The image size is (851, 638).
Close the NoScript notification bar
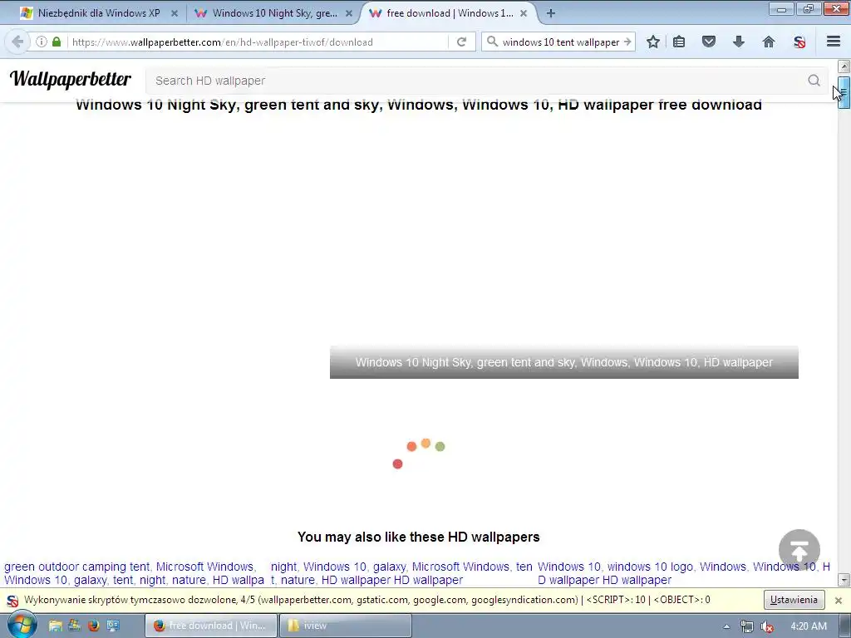[838, 600]
